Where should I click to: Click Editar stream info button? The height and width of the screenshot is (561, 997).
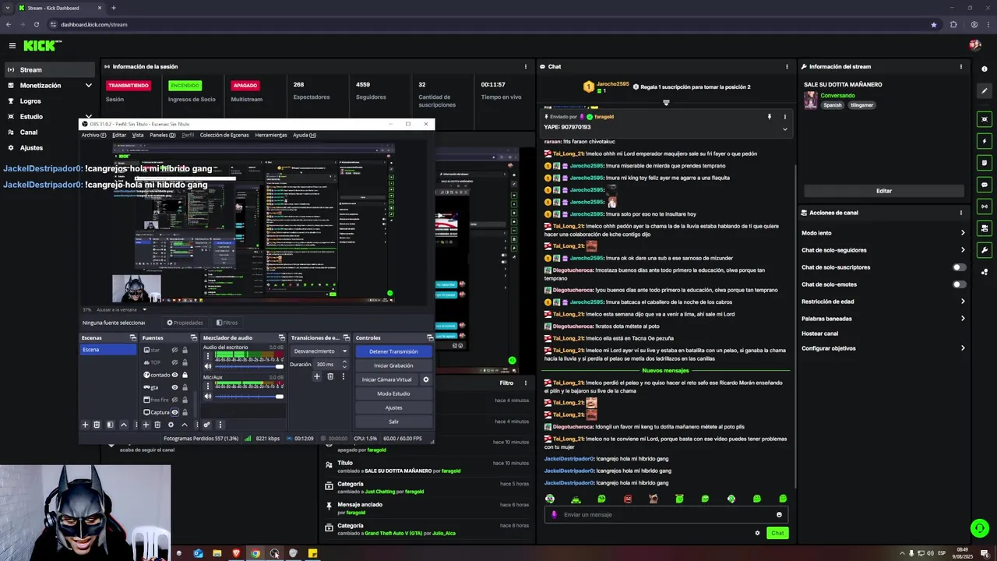tap(884, 191)
